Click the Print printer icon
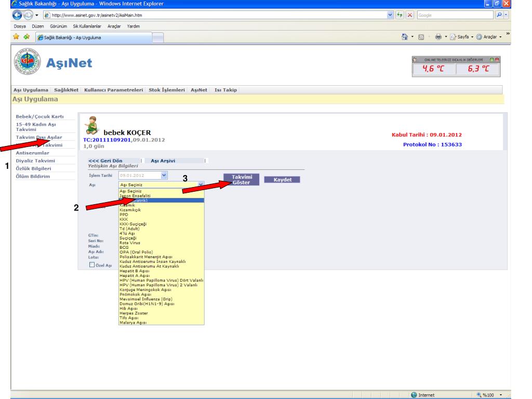This screenshot has height=399, width=532. [438, 37]
